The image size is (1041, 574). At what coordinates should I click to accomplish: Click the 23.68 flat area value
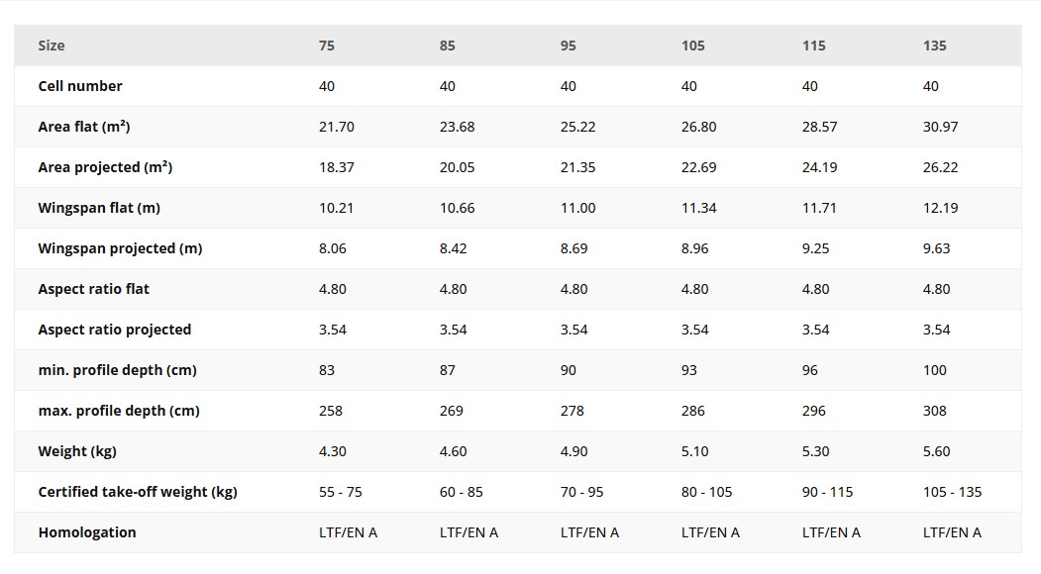click(x=457, y=127)
